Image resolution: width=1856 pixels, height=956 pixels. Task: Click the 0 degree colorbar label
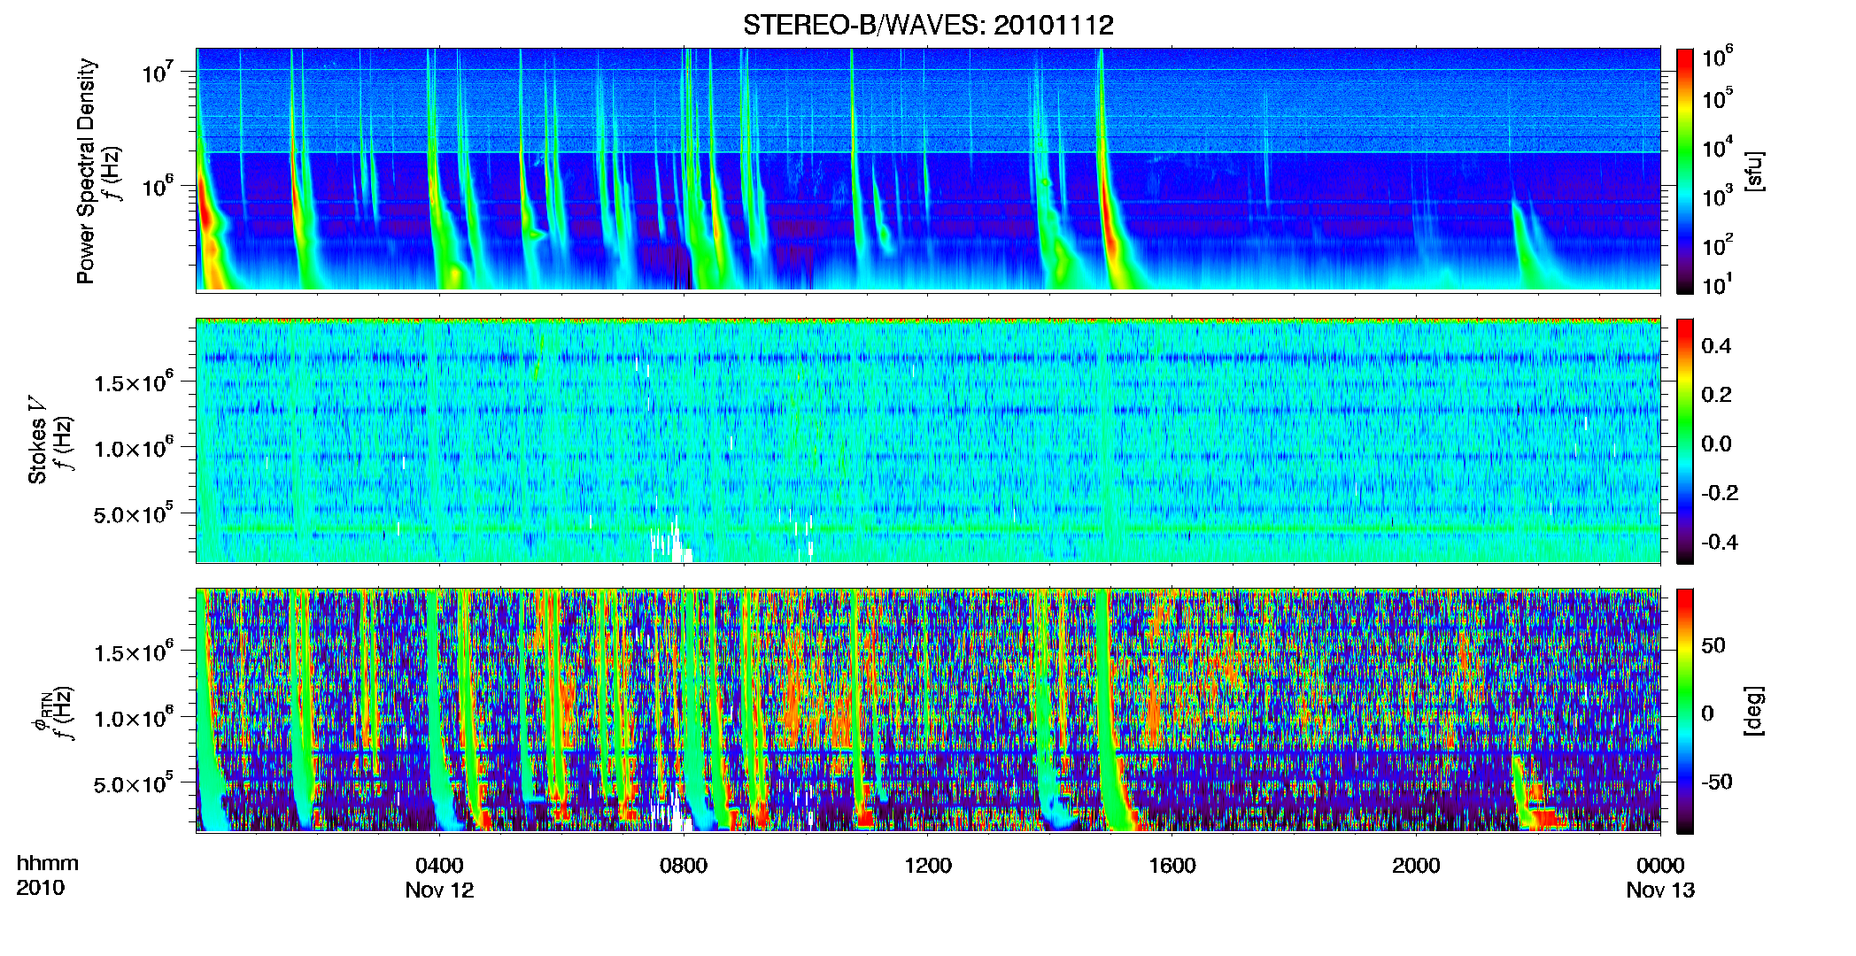(x=1708, y=713)
